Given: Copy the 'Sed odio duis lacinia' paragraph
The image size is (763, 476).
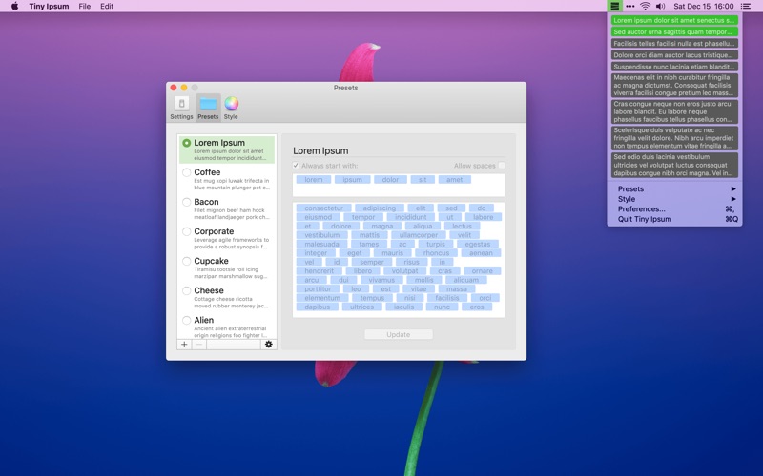Looking at the screenshot, I should click(674, 165).
